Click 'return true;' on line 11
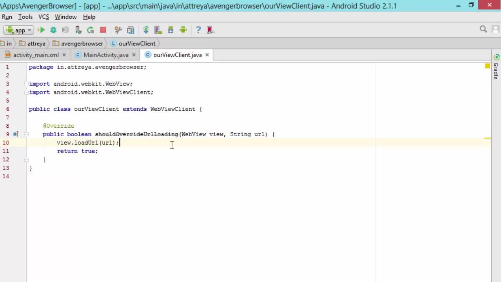 77,151
